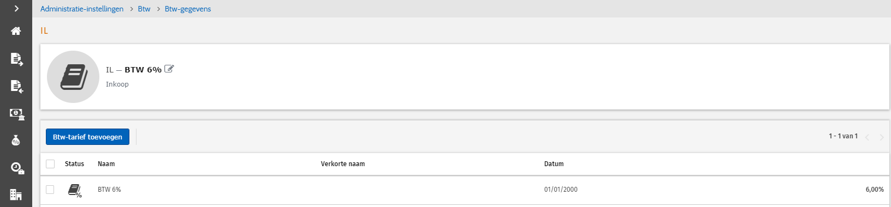
Task: Open the buildings sidebar icon
Action: click(16, 194)
